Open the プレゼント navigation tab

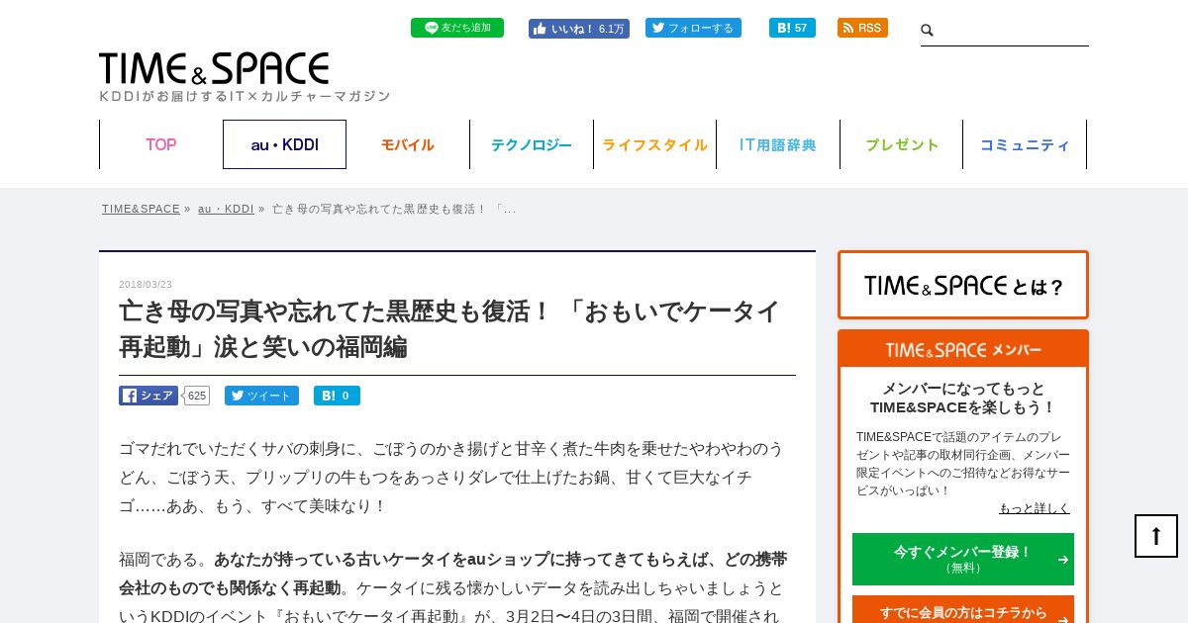click(x=902, y=144)
